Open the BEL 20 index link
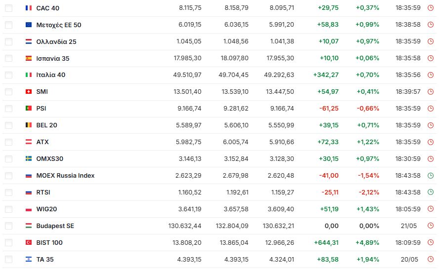 pos(46,125)
